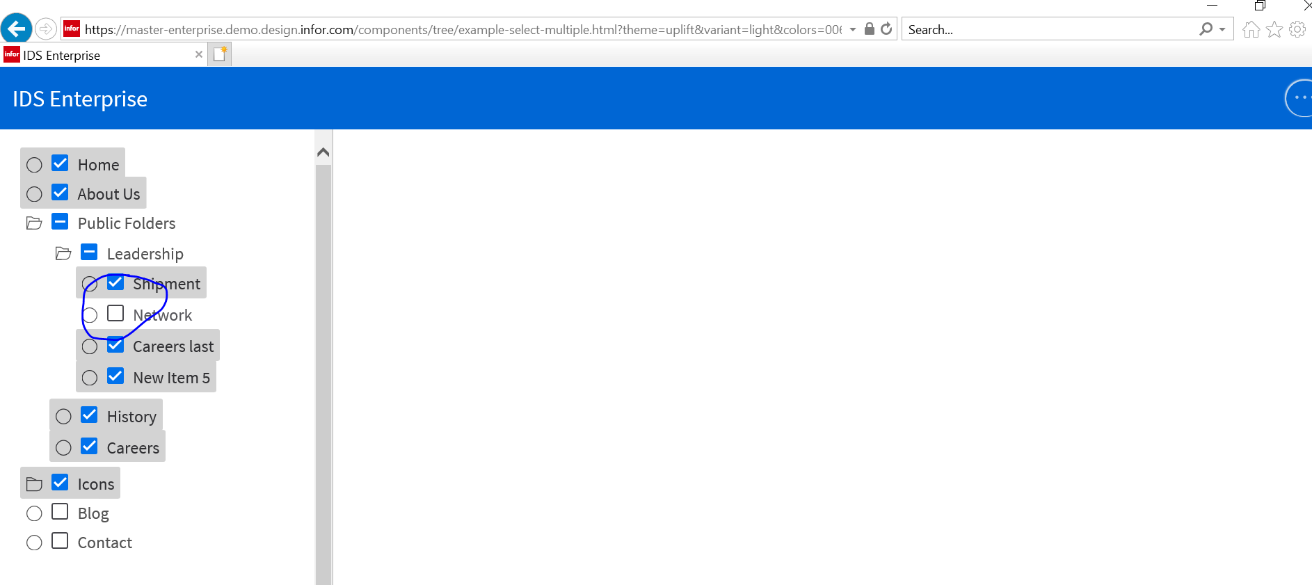The width and height of the screenshot is (1312, 585).
Task: Select the Contact tree item label
Action: point(105,543)
